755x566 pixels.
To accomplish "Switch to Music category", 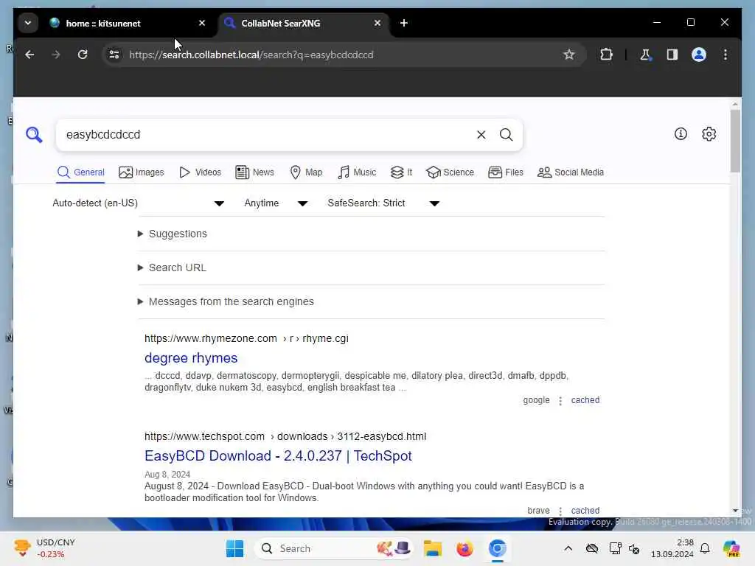I will tap(357, 172).
